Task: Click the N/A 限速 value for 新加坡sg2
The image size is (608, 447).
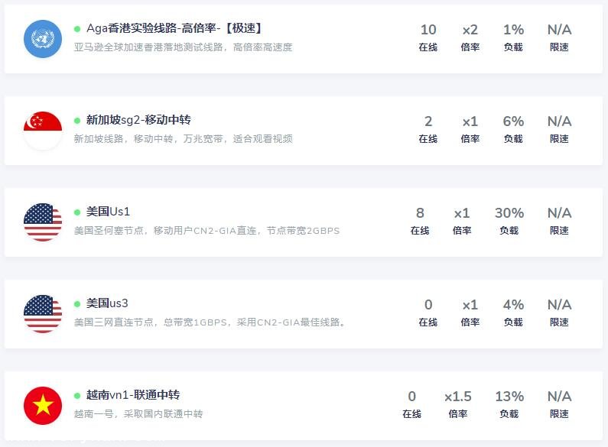Action: point(559,121)
